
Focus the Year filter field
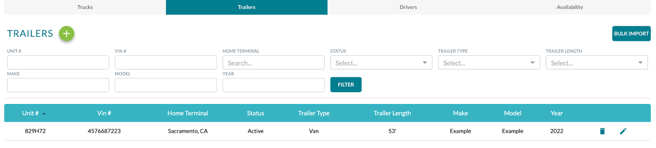273,85
